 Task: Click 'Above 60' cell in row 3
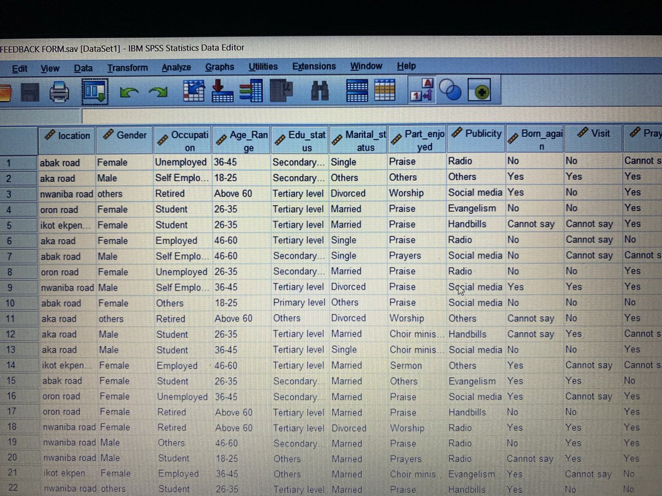pyautogui.click(x=241, y=193)
